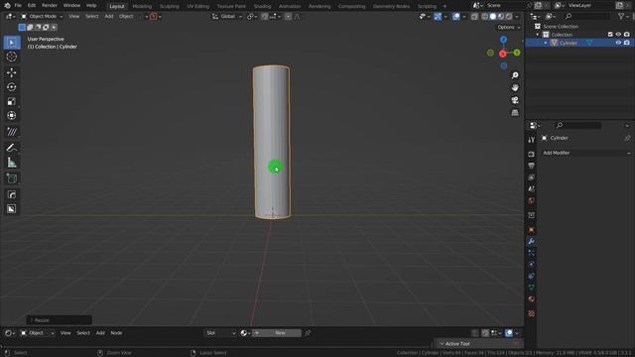Toggle Collection exclude checkbox in outliner

(x=610, y=35)
